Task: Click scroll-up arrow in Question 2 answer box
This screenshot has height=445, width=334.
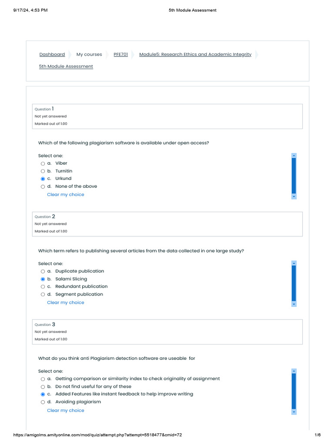Action: (x=294, y=263)
